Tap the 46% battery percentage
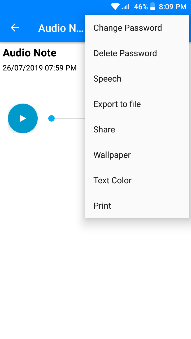 point(141,7)
